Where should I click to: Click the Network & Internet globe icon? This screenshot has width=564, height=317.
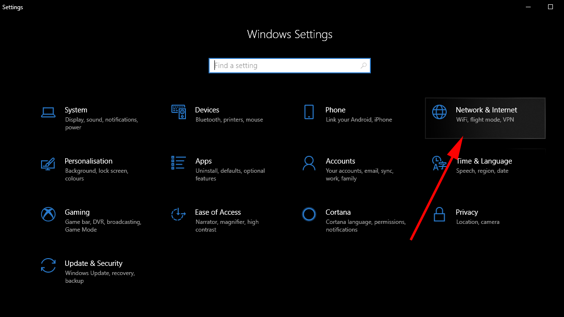click(x=439, y=112)
